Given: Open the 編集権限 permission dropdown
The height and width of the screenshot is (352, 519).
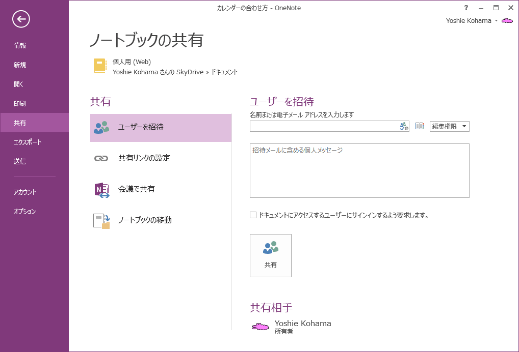Looking at the screenshot, I should (x=450, y=127).
